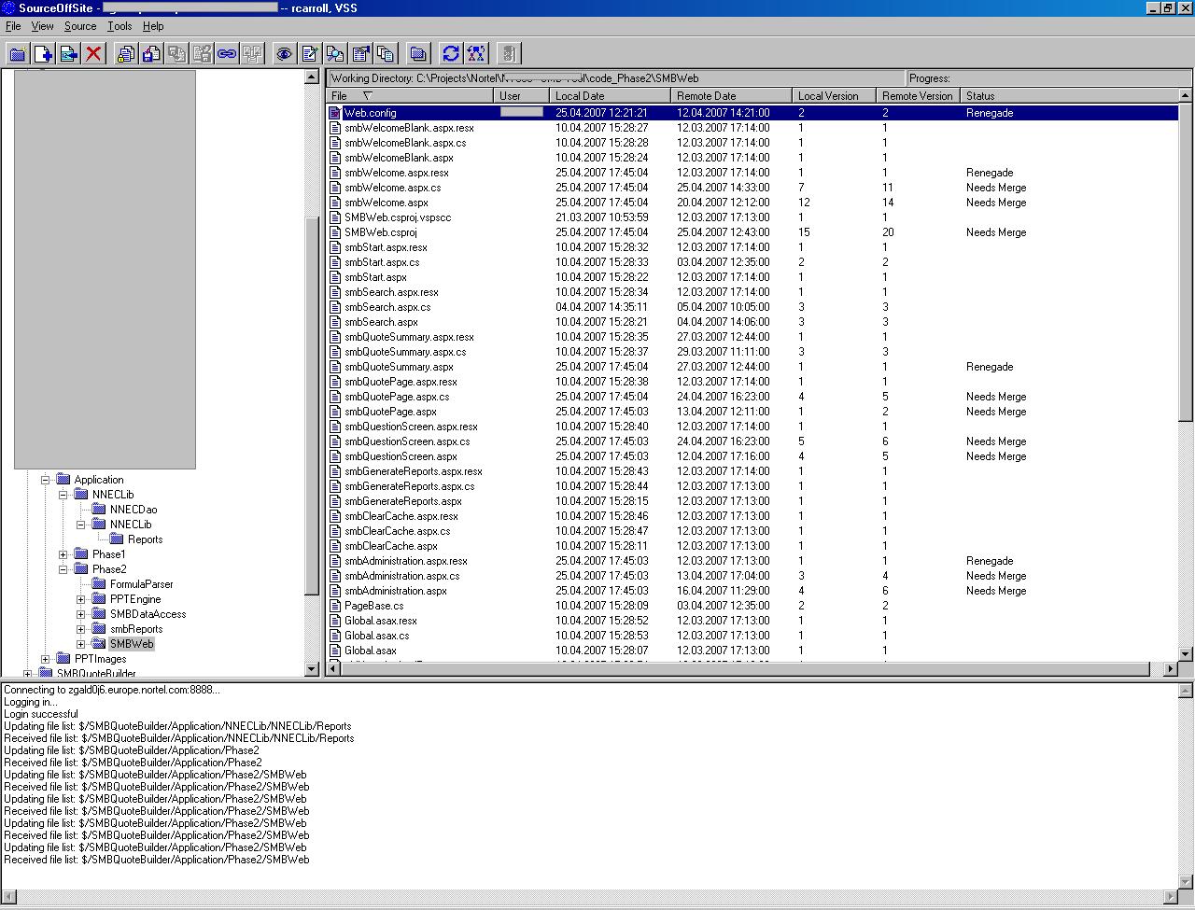Click the file icon beside SMBWeb.csproj

335,232
